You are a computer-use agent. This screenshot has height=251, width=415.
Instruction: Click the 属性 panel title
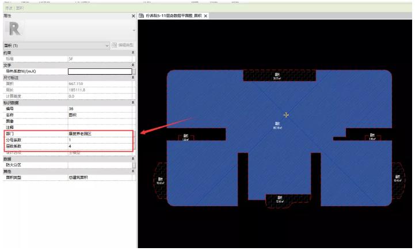(x=7, y=16)
